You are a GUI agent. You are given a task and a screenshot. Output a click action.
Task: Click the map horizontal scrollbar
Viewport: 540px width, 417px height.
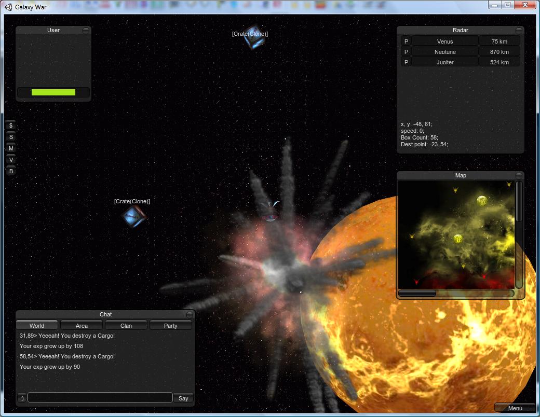pyautogui.click(x=456, y=293)
